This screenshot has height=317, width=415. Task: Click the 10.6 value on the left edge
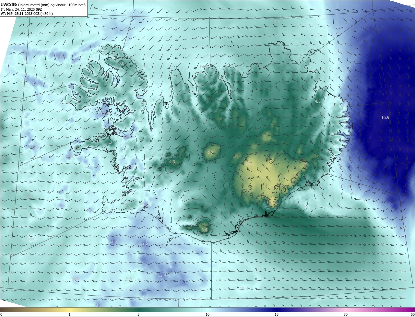click(31, 239)
